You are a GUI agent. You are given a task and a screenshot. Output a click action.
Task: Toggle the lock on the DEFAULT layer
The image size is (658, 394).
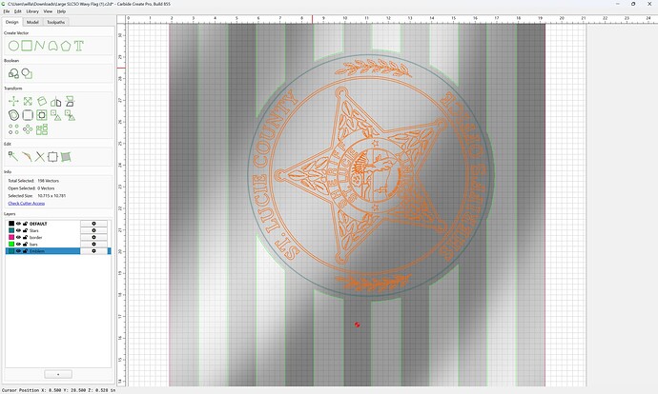[25, 224]
